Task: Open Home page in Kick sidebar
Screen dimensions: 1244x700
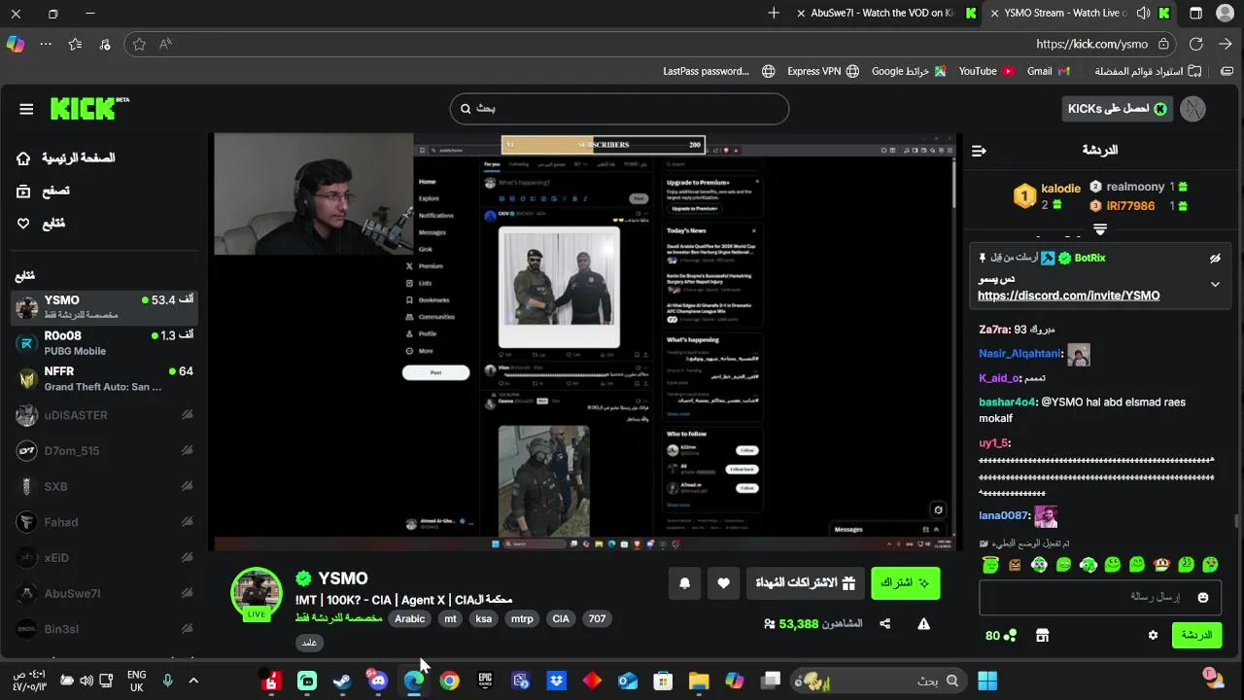Action: coord(65,158)
